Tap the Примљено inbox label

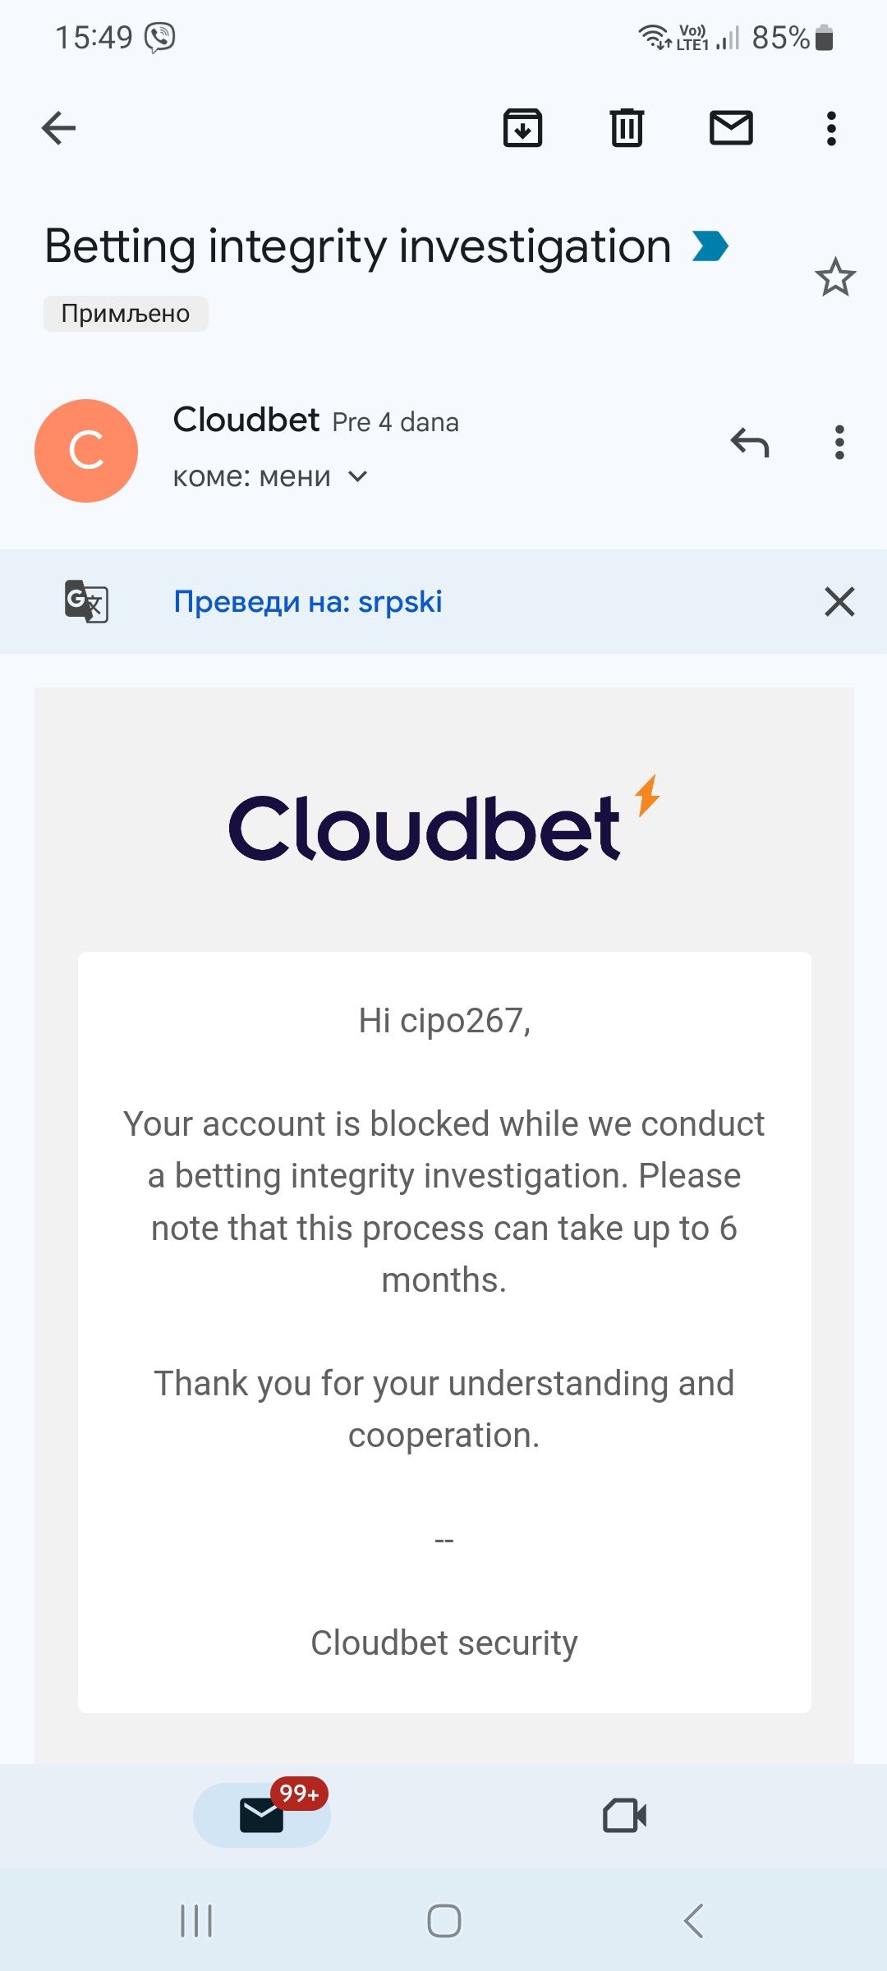[126, 314]
